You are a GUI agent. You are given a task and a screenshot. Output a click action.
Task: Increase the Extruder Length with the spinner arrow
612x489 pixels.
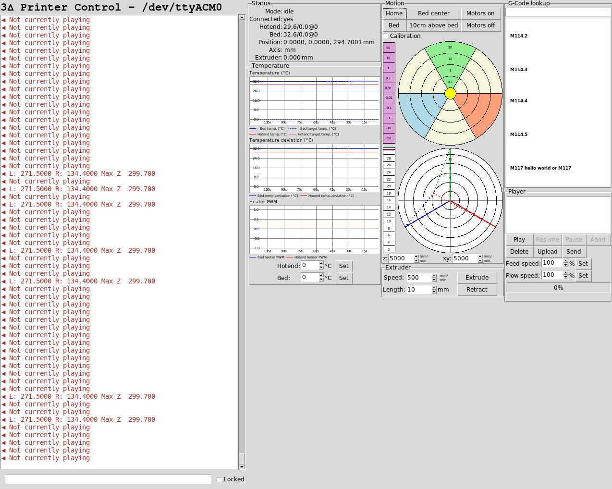click(x=434, y=288)
